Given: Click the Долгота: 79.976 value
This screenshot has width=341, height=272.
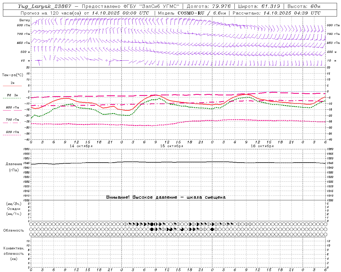Looking at the screenshot, I should (x=209, y=6).
